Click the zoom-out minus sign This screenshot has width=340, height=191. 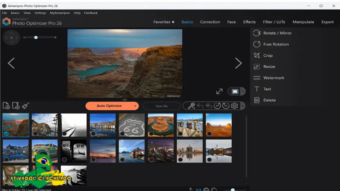[x=24, y=37]
